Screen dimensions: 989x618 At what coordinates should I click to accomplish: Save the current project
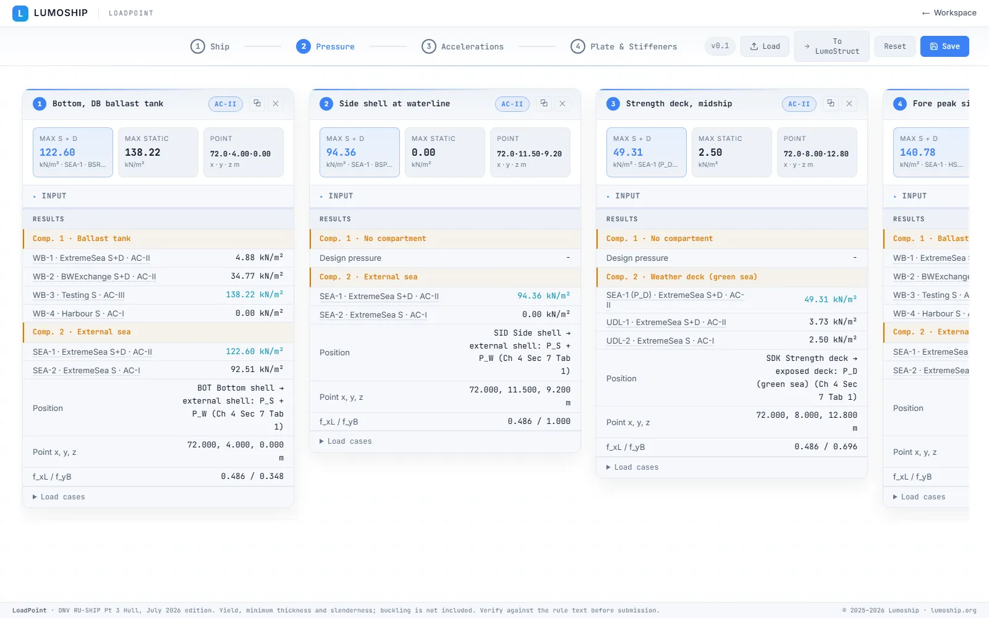click(x=944, y=46)
